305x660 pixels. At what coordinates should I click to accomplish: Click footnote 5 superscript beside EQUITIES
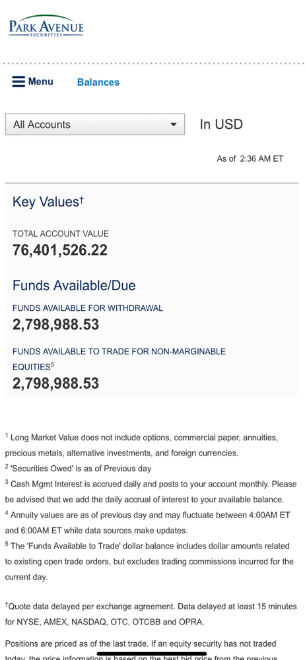coord(52,364)
